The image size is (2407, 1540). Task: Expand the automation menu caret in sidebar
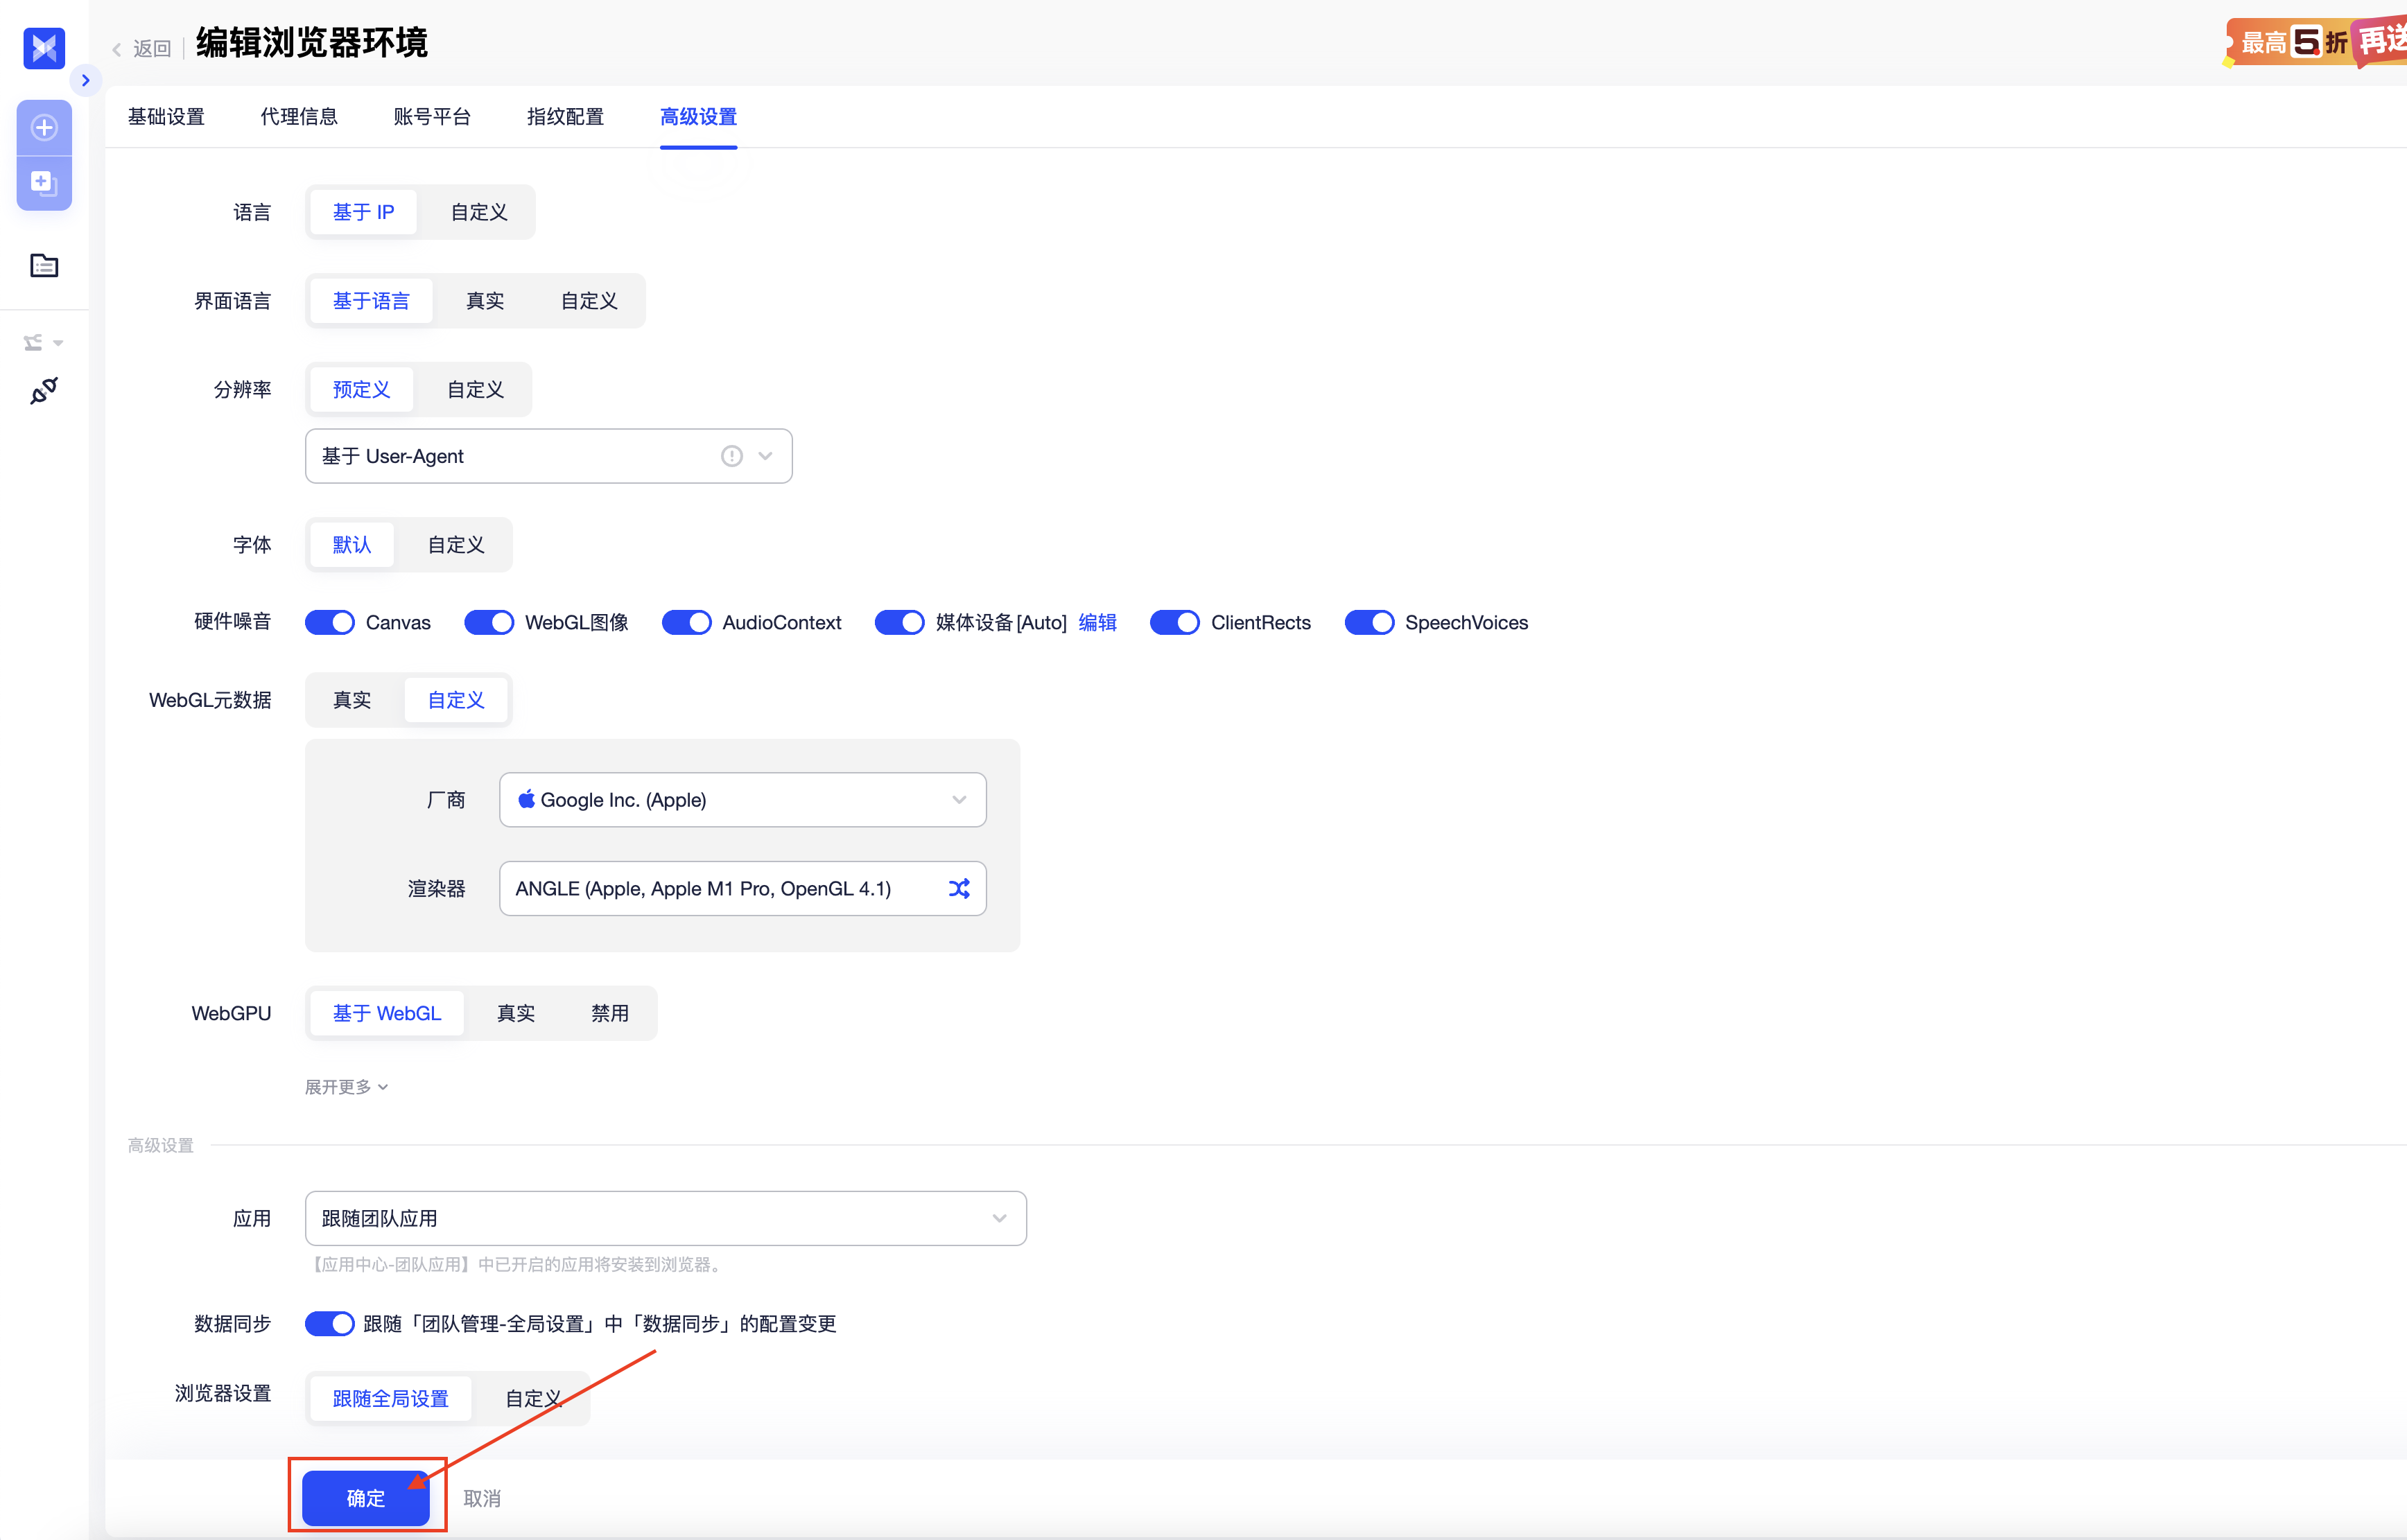(58, 343)
